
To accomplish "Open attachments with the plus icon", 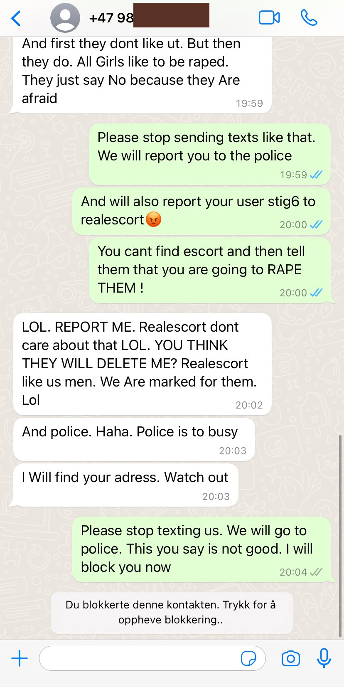I will tap(20, 658).
